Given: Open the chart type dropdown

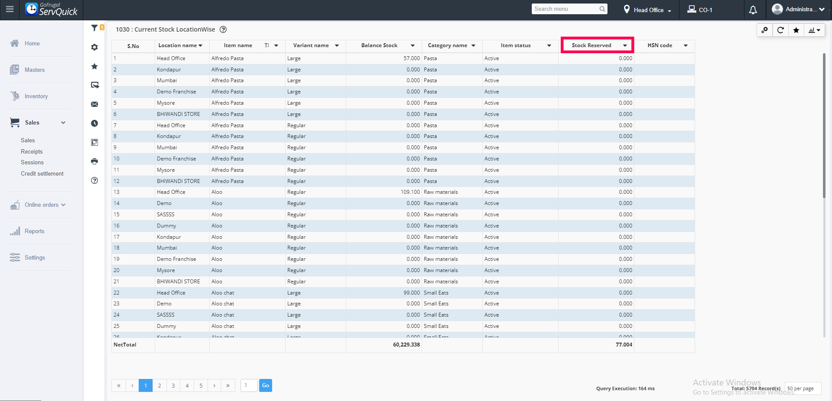Looking at the screenshot, I should tap(815, 30).
